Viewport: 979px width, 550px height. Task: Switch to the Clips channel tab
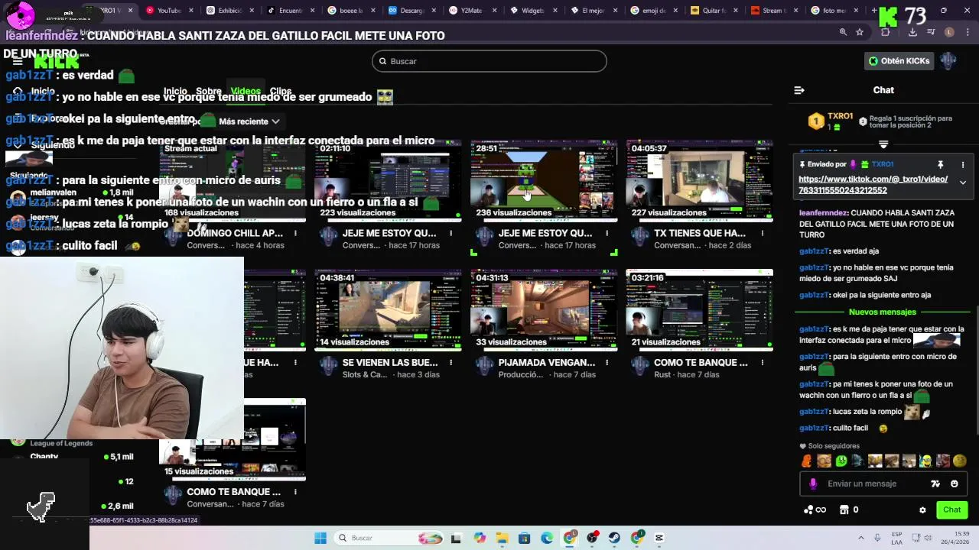281,91
